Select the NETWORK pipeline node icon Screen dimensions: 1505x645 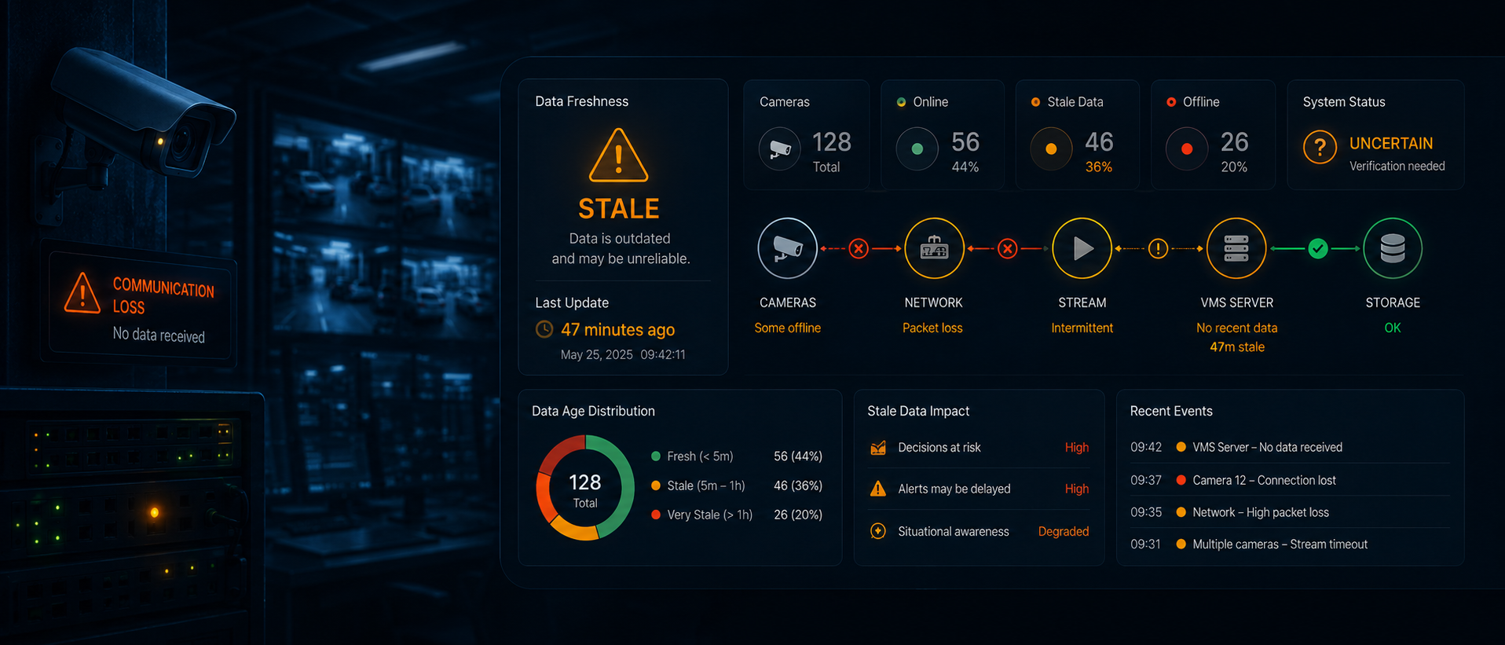934,248
